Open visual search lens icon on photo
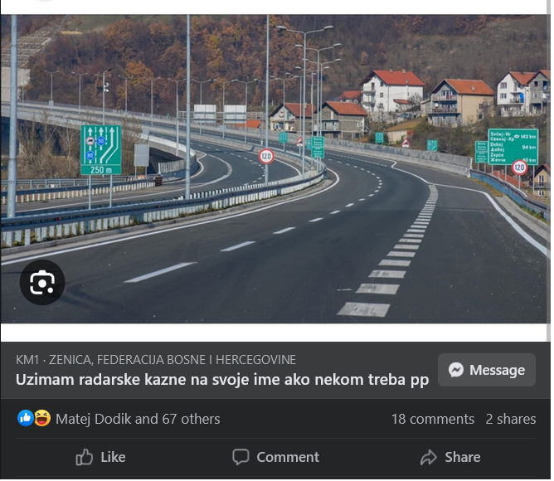This screenshot has height=481, width=554. 42,283
